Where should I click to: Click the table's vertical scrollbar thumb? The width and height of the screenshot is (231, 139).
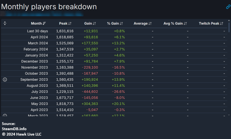(229, 27)
